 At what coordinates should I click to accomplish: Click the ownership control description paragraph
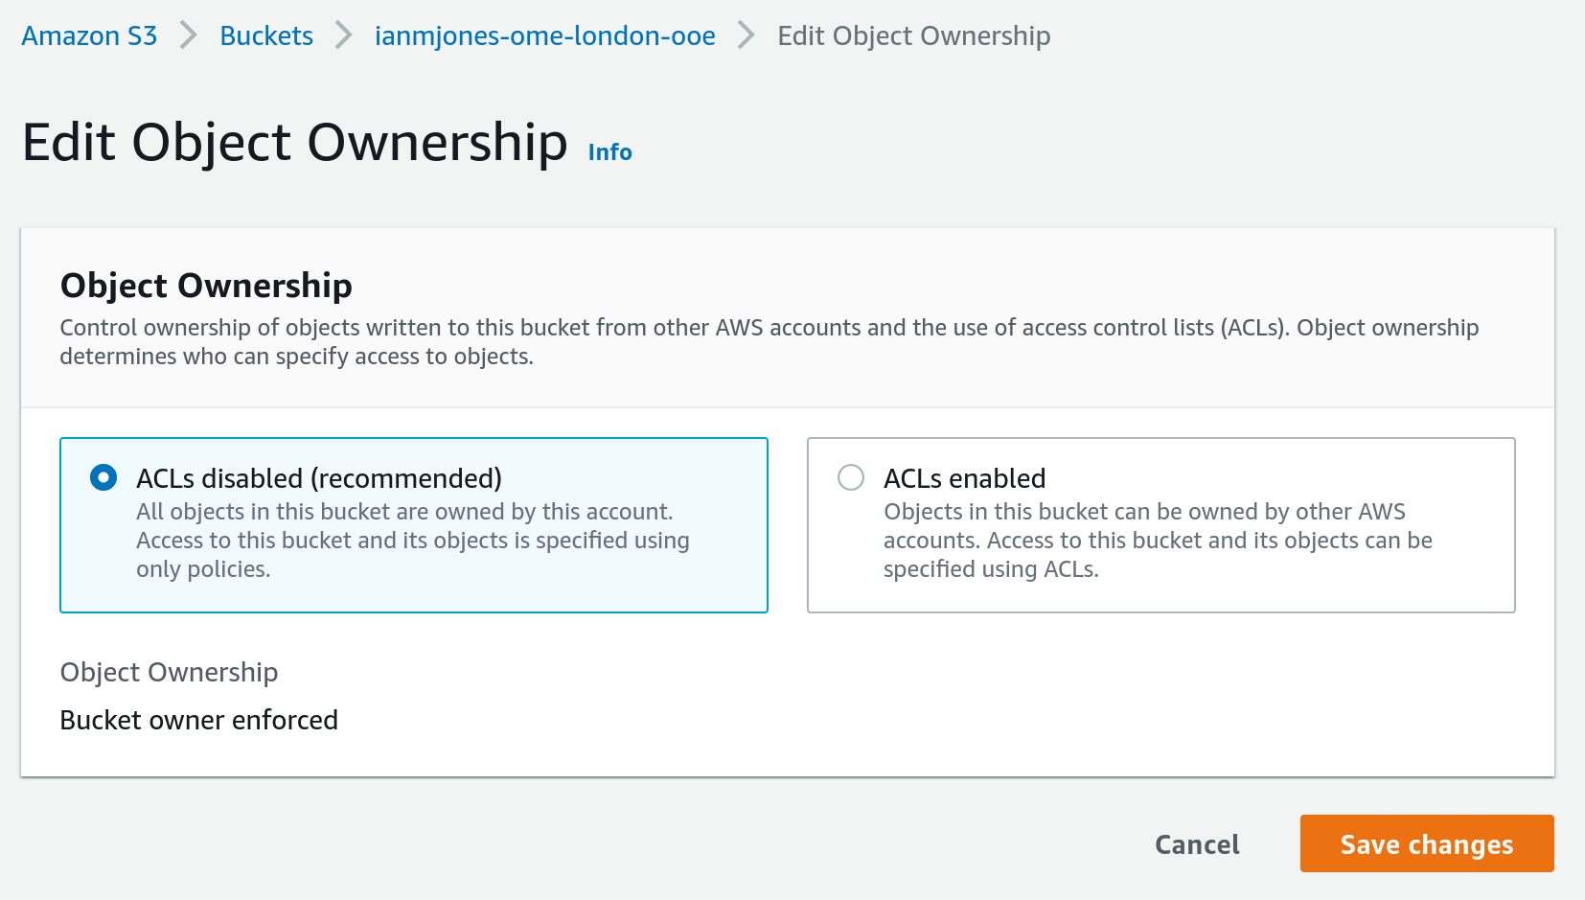click(770, 341)
